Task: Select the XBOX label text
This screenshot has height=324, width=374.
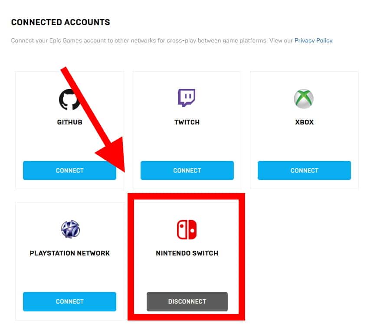Action: point(304,122)
